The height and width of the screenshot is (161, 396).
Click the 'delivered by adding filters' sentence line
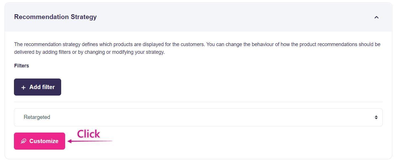(x=89, y=52)
